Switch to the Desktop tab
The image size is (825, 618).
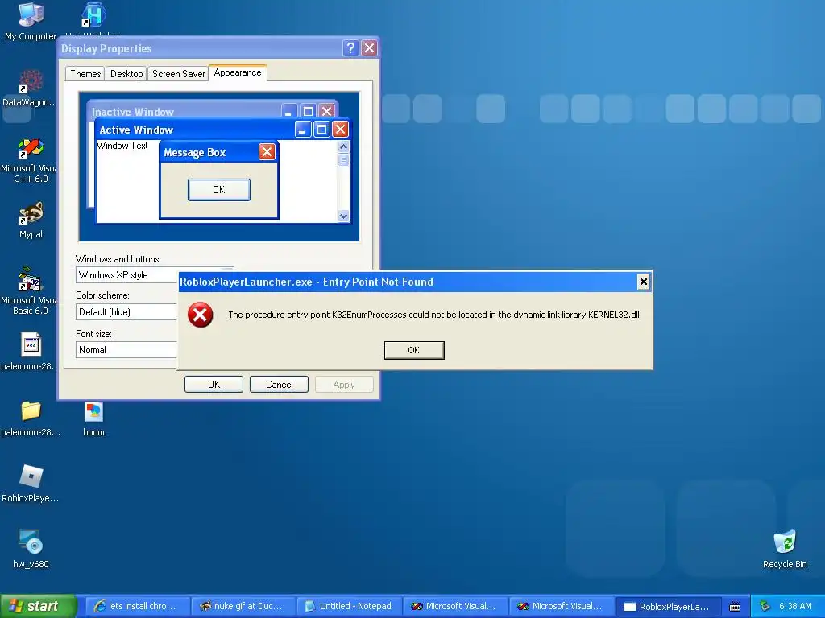(126, 73)
